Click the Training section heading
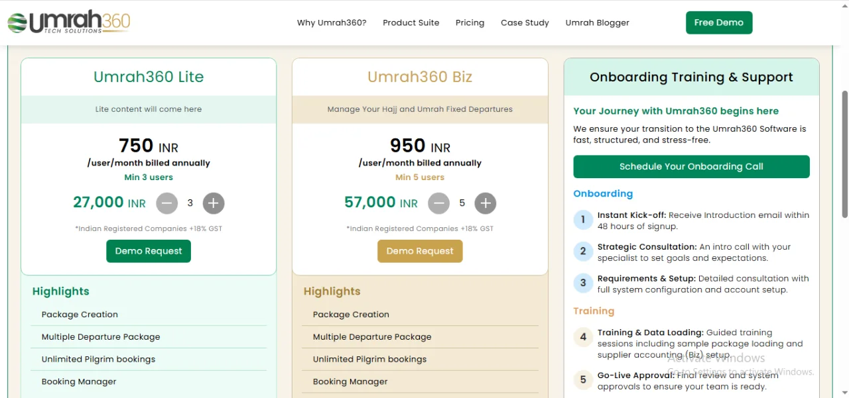Screen dimensions: 849x398 [x=594, y=311]
